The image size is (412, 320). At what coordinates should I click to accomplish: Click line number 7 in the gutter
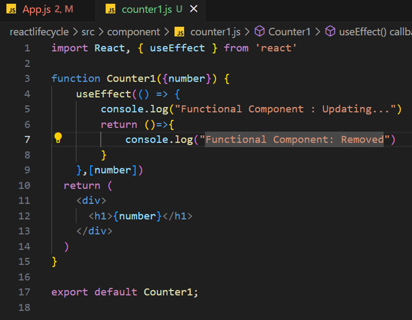coord(27,139)
